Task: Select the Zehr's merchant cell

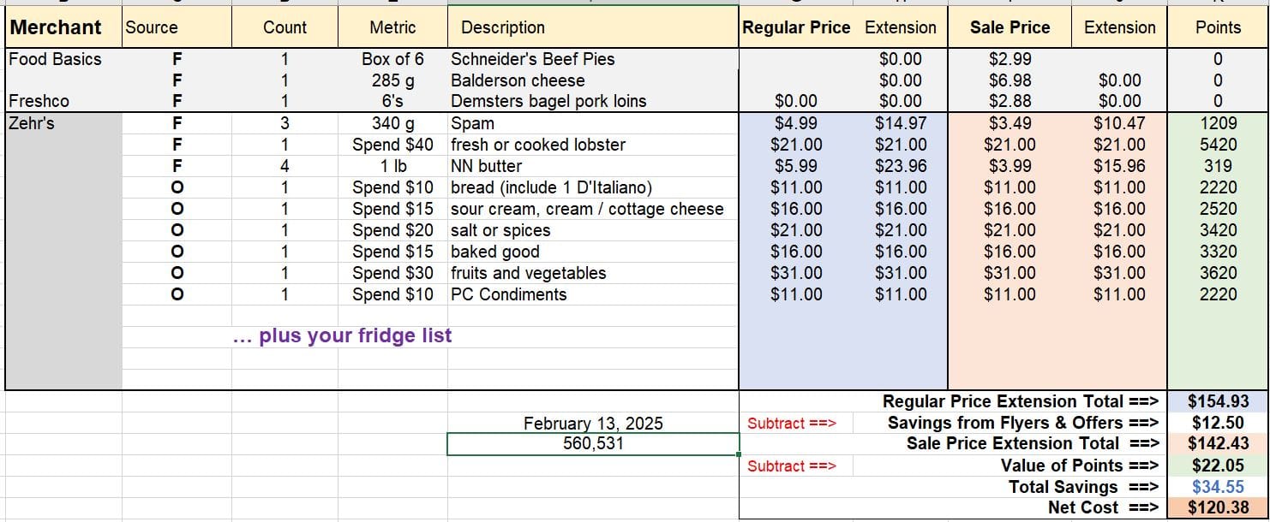Action: click(x=63, y=123)
